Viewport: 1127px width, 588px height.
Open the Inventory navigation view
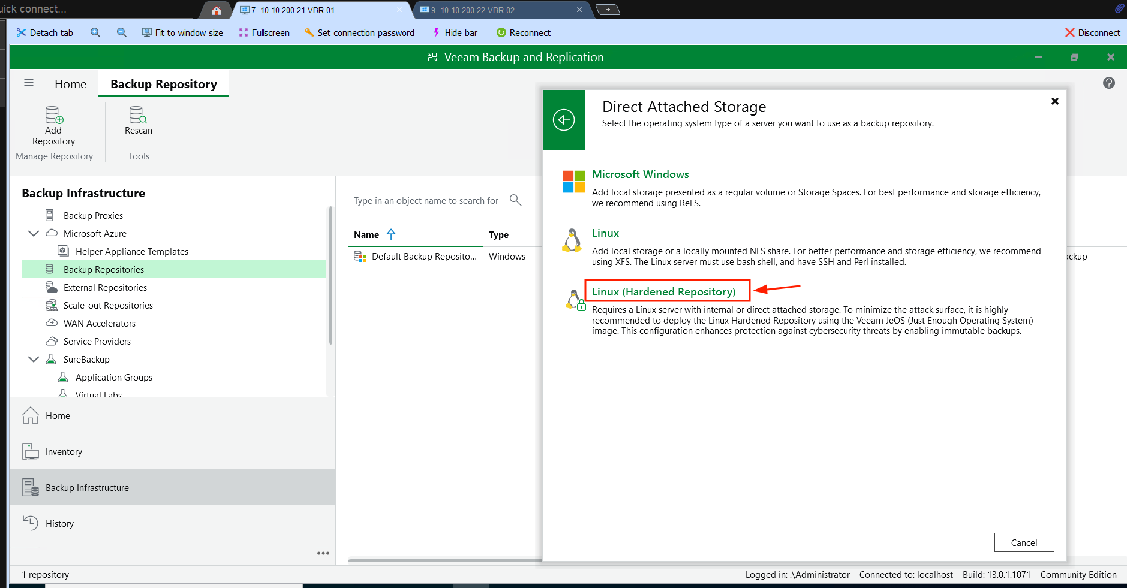coord(173,451)
